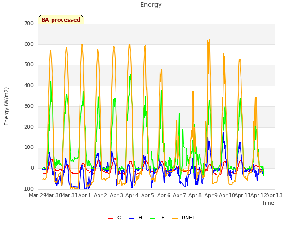
Task: Click the LE peak on Apr 4
Action: tap(131, 74)
